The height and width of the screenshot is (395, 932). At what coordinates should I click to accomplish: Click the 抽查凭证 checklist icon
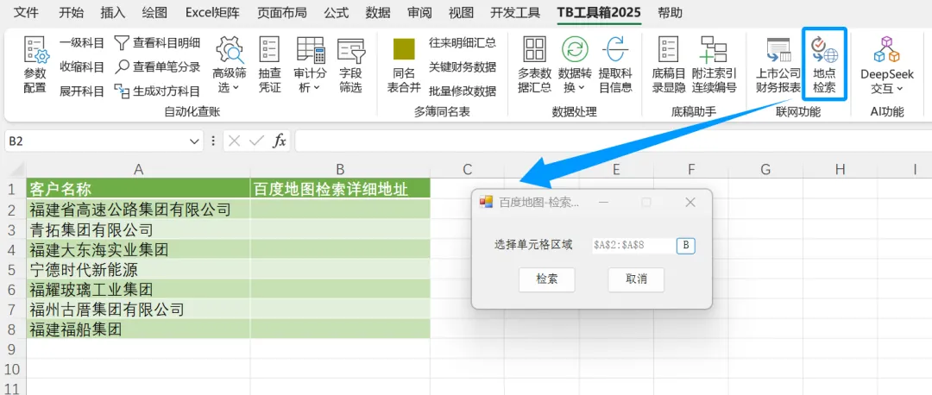(x=269, y=50)
